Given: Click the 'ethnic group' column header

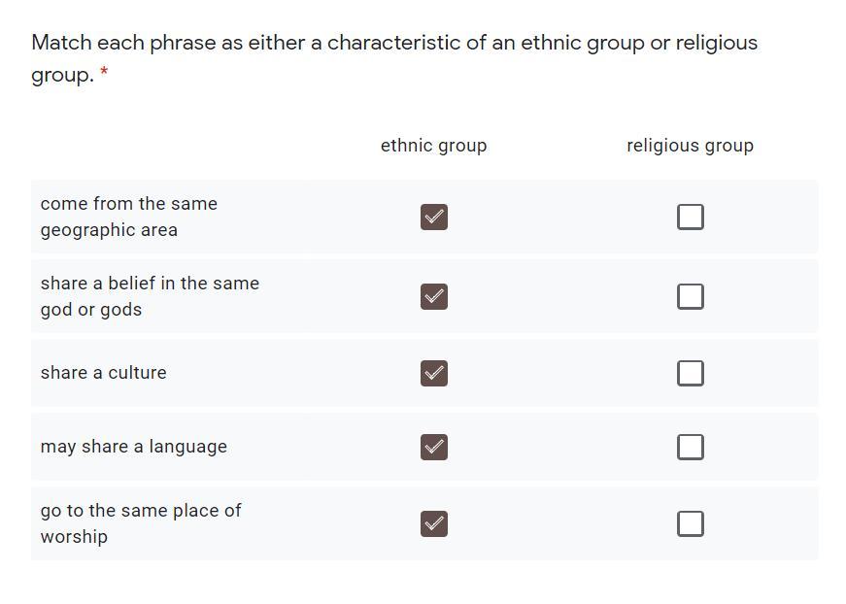Looking at the screenshot, I should click(433, 146).
